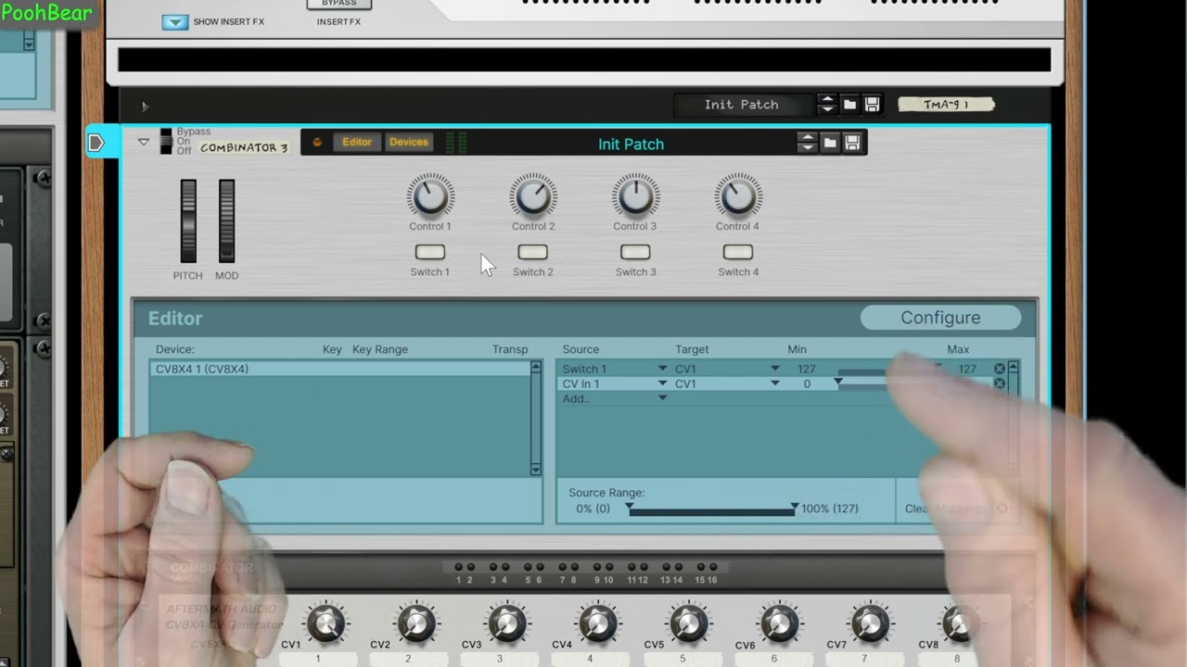Viewport: 1187px width, 667px height.
Task: Open target dropdown in Switch 1 row
Action: 774,369
